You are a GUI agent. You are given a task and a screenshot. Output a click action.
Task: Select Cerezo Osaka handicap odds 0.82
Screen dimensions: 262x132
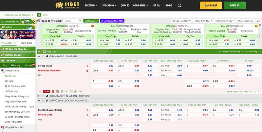(x=111, y=66)
